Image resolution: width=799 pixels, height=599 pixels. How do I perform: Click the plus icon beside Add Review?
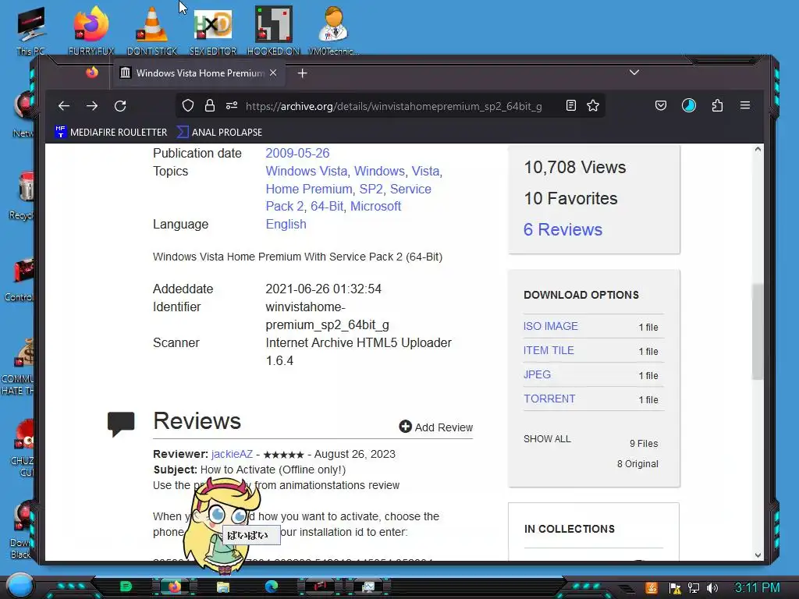tap(405, 427)
